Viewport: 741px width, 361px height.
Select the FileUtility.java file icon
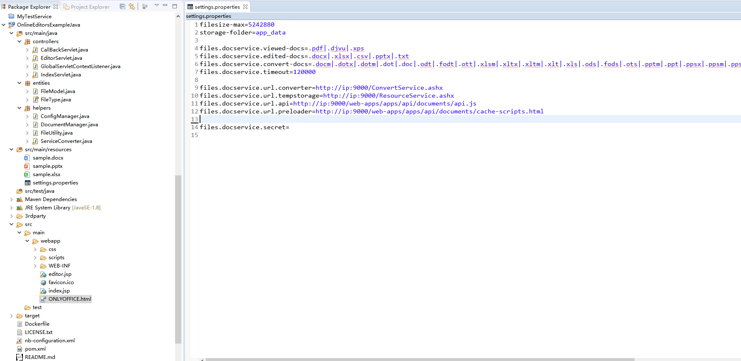[x=35, y=133]
